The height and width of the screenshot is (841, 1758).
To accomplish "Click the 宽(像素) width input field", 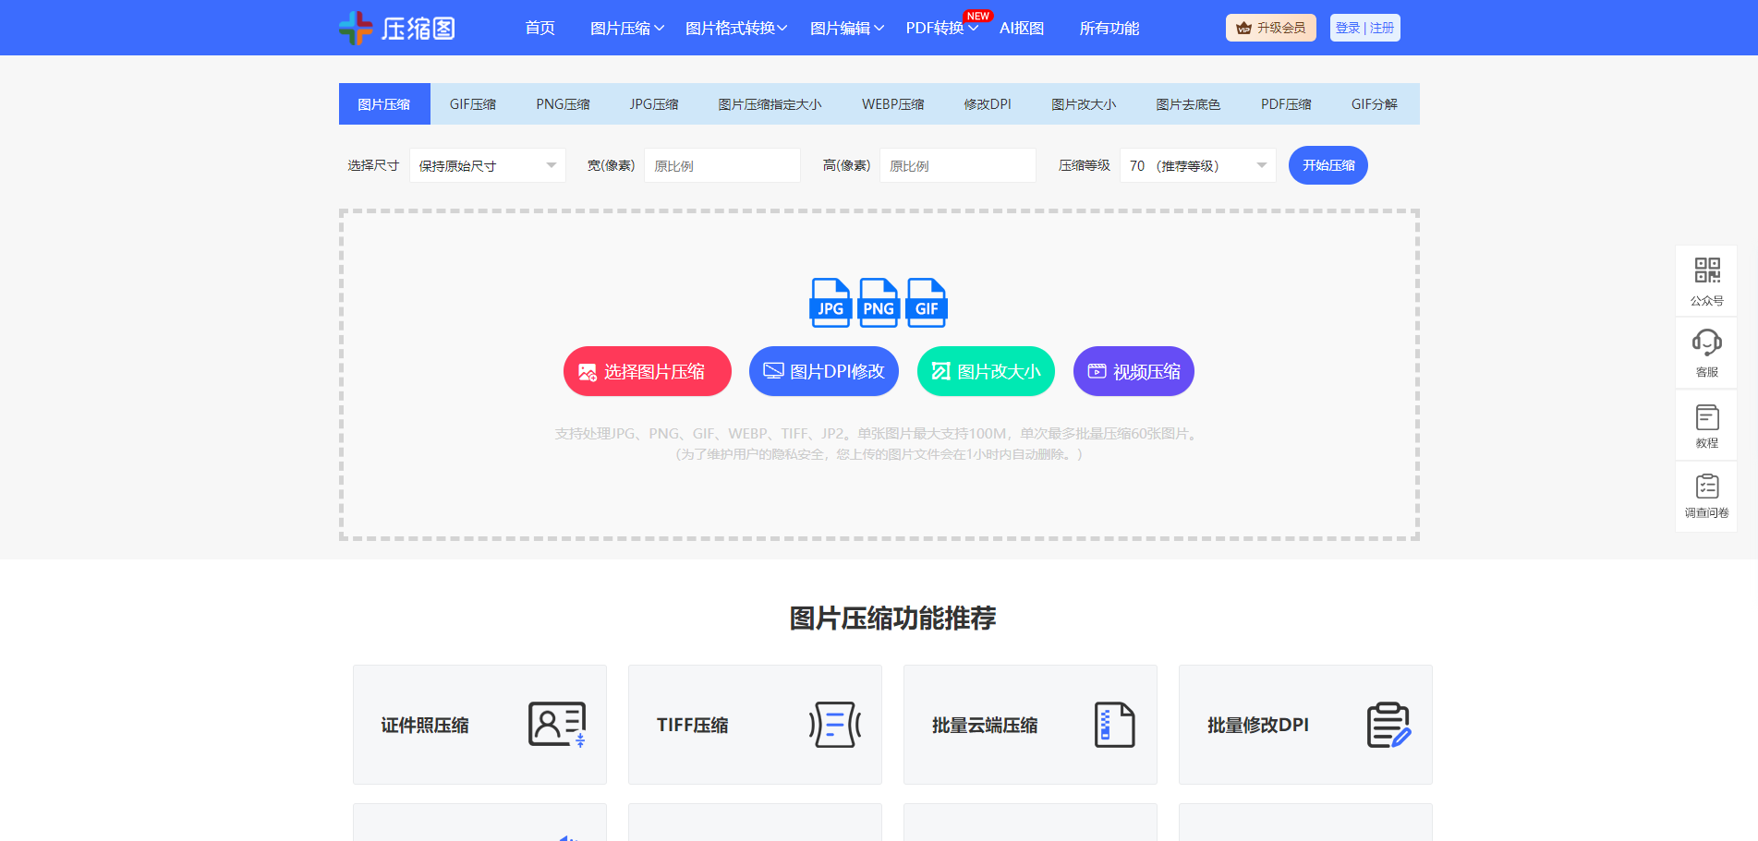I will 721,166.
